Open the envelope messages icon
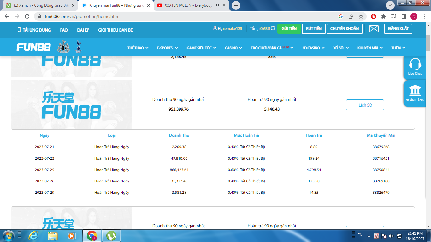Image resolution: width=431 pixels, height=242 pixels. tap(374, 29)
